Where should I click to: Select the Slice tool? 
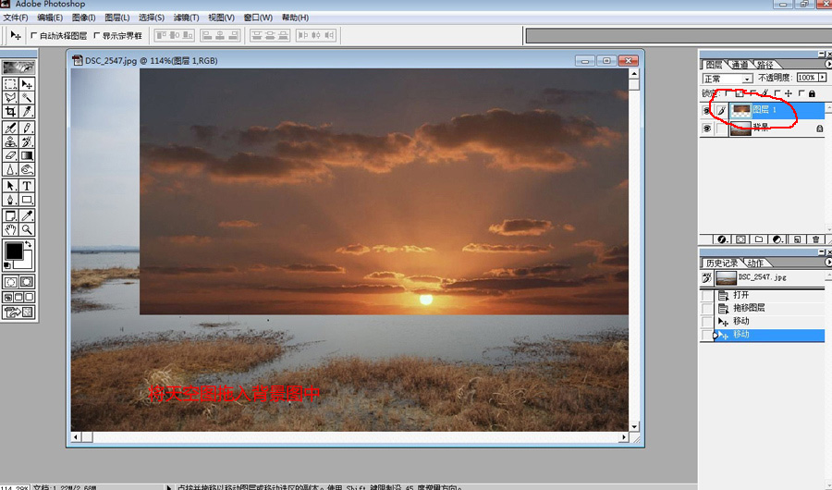click(27, 111)
